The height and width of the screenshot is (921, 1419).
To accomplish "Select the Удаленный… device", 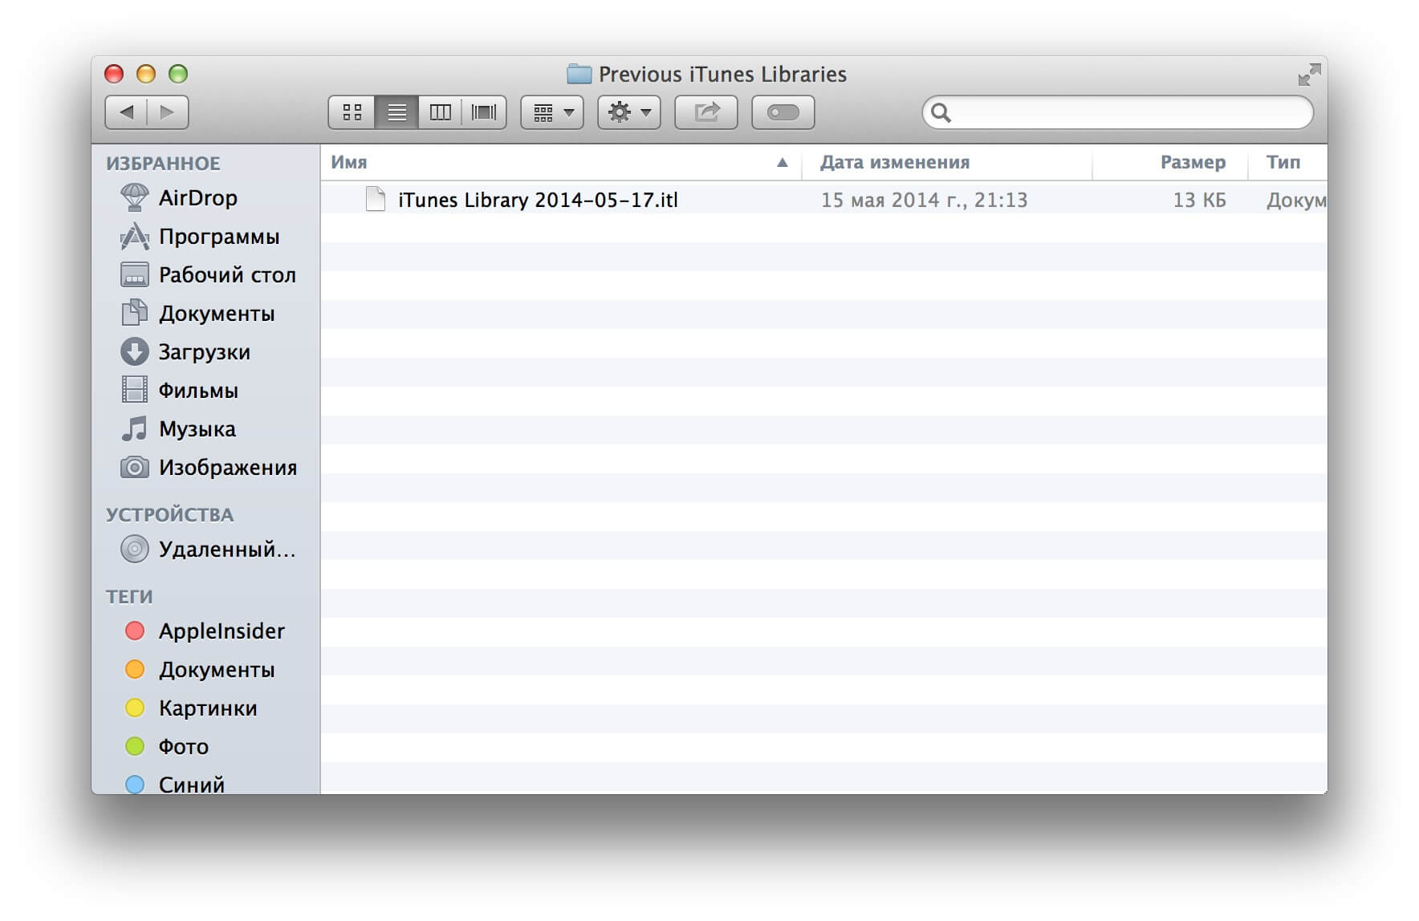I will coord(207,549).
